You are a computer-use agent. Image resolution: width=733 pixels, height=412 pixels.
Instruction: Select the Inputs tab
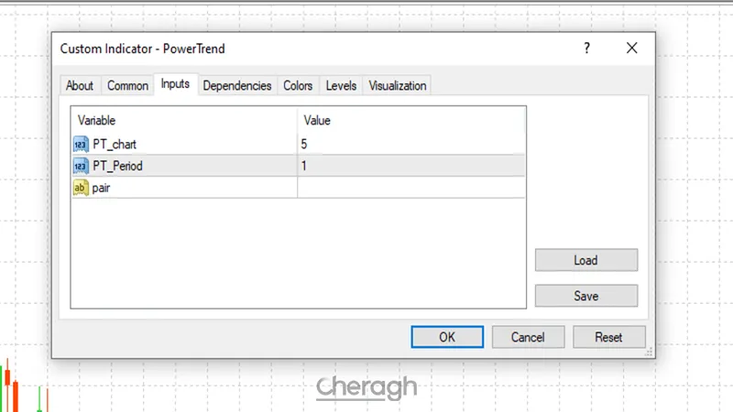tap(175, 84)
